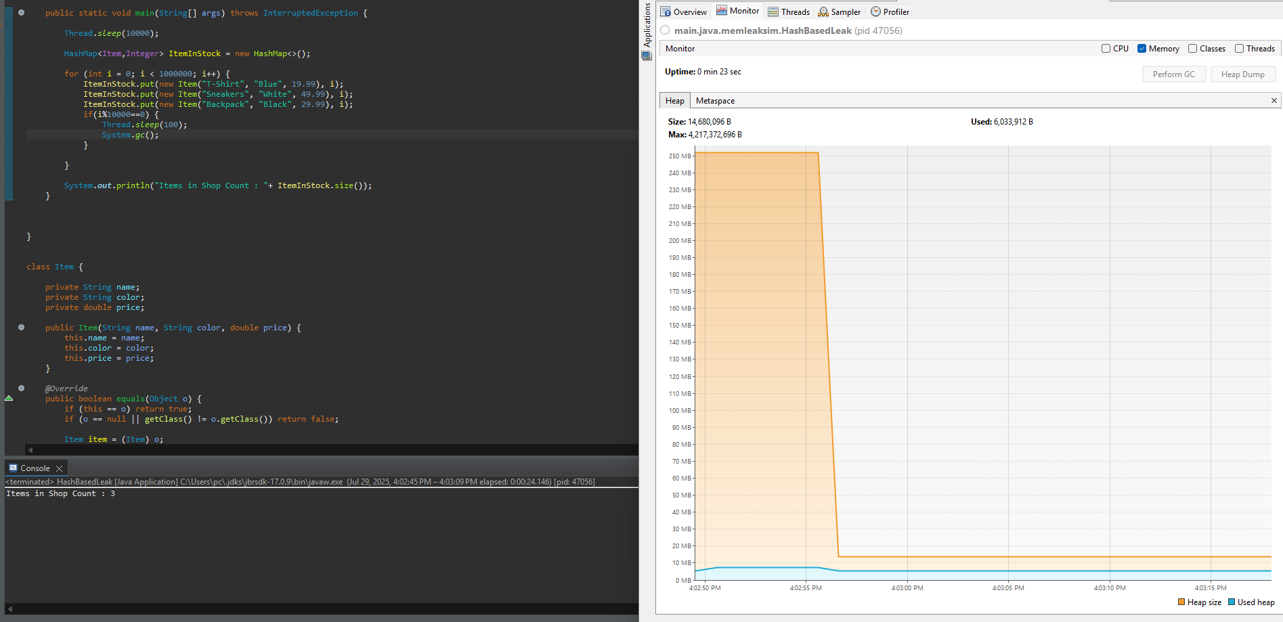Close the Heap graph panel
The image size is (1283, 622).
[x=1274, y=101]
